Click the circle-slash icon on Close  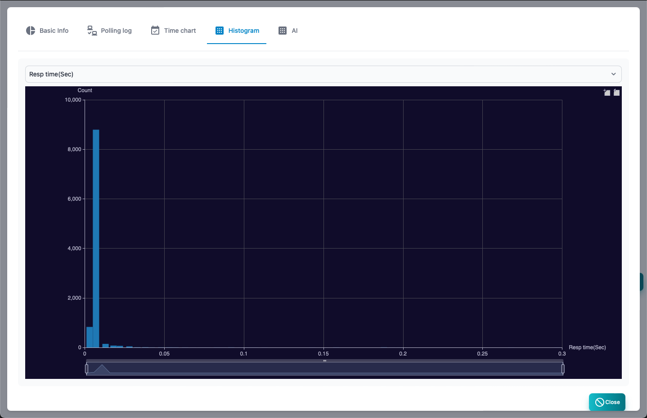coord(599,402)
